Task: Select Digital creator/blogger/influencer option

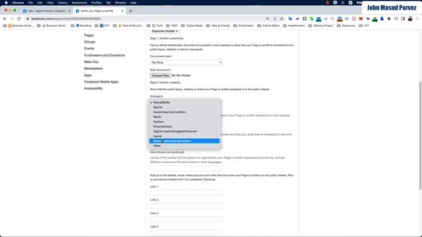Action: click(x=185, y=132)
